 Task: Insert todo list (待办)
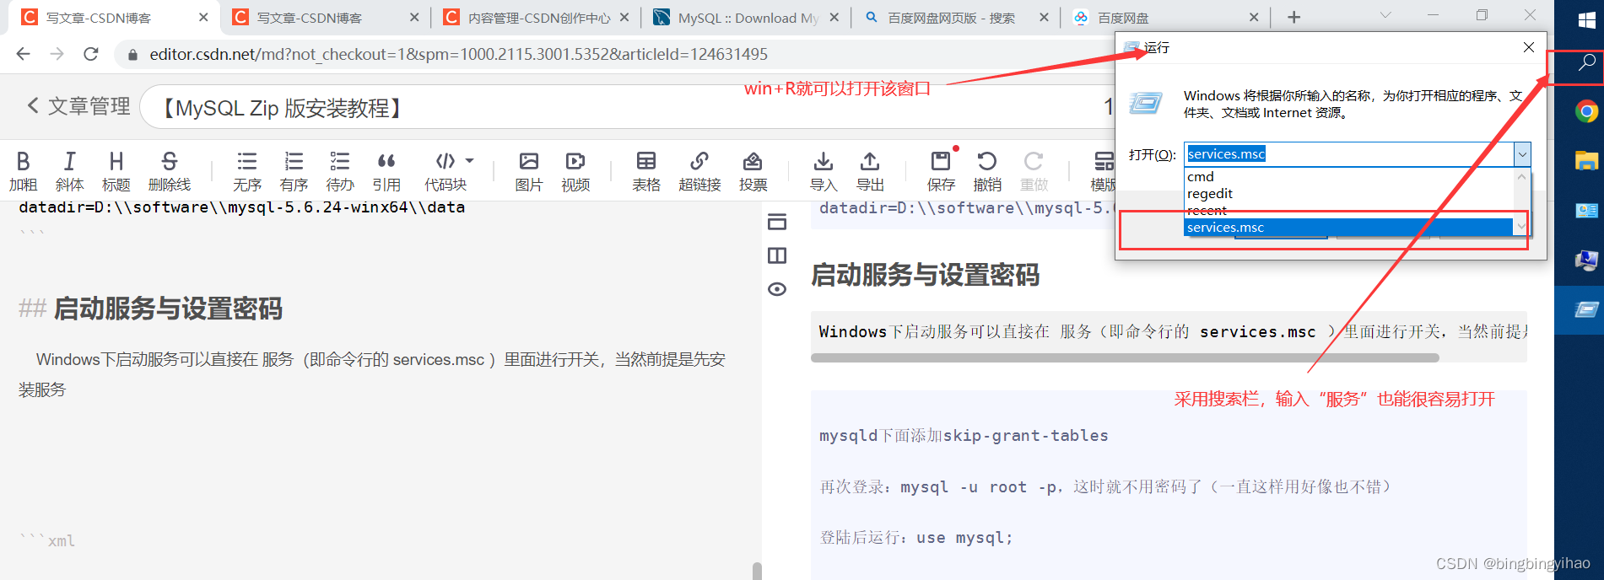click(x=340, y=171)
